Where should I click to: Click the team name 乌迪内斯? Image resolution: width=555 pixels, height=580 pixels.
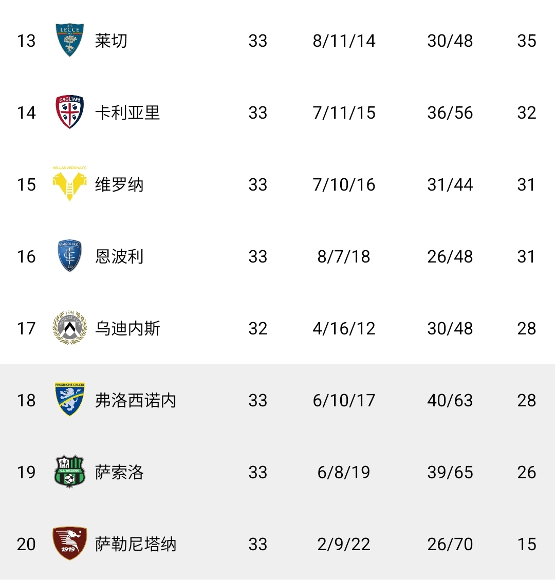click(x=127, y=328)
